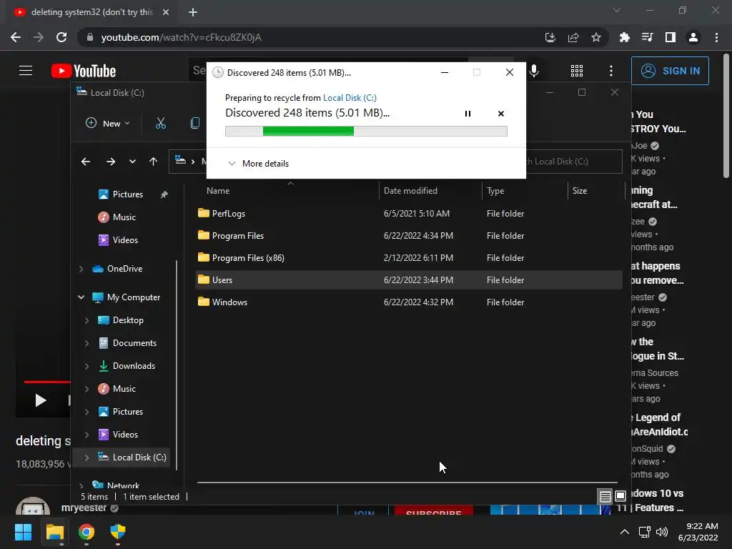Click the YouTube logo

click(x=84, y=71)
